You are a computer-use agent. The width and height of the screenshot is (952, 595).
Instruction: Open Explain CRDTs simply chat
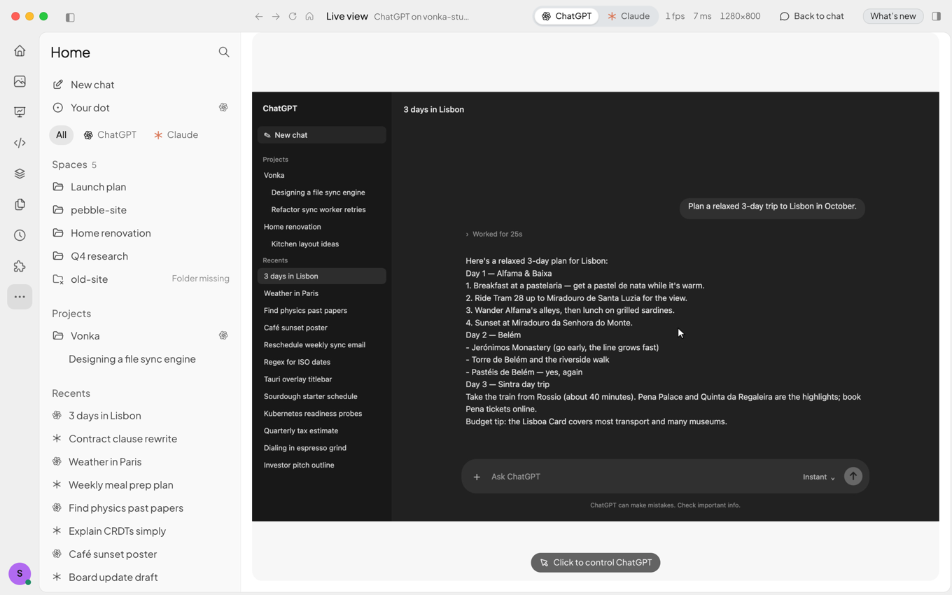pyautogui.click(x=141, y=531)
